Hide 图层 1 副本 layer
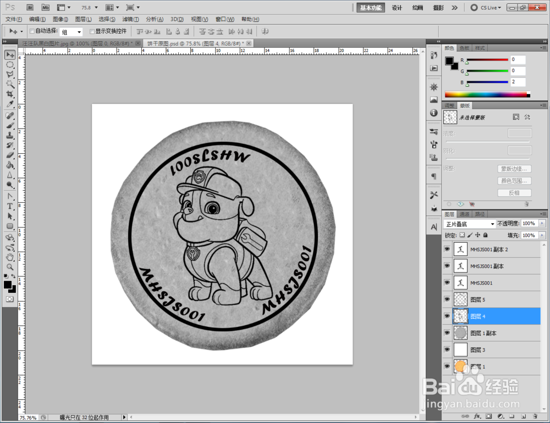The width and height of the screenshot is (550, 423). (x=447, y=332)
